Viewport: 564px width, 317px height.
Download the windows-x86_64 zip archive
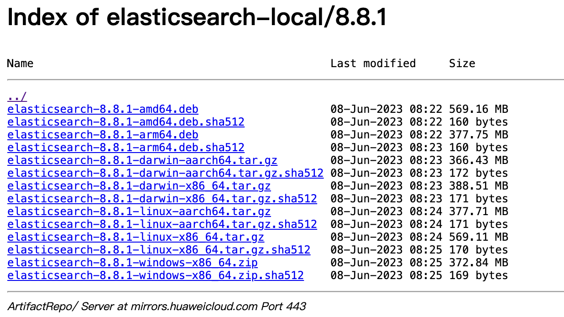coord(131,263)
